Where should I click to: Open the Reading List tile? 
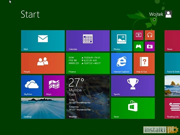tap(172, 108)
